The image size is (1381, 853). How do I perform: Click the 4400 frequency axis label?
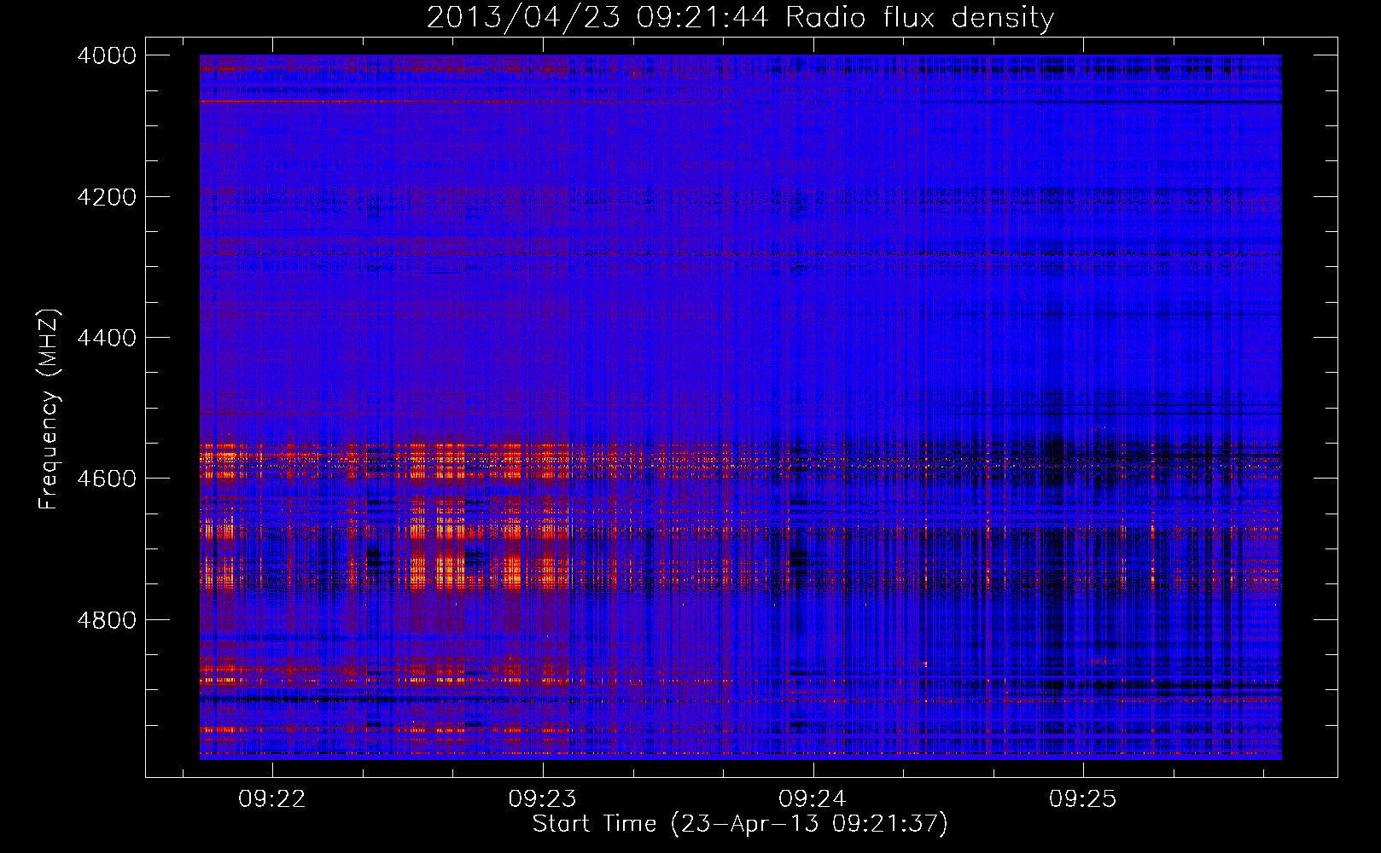click(x=107, y=338)
